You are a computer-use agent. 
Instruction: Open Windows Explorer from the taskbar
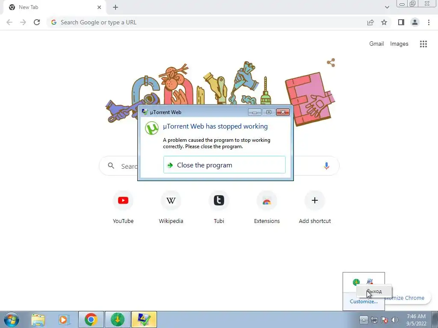[x=38, y=319]
